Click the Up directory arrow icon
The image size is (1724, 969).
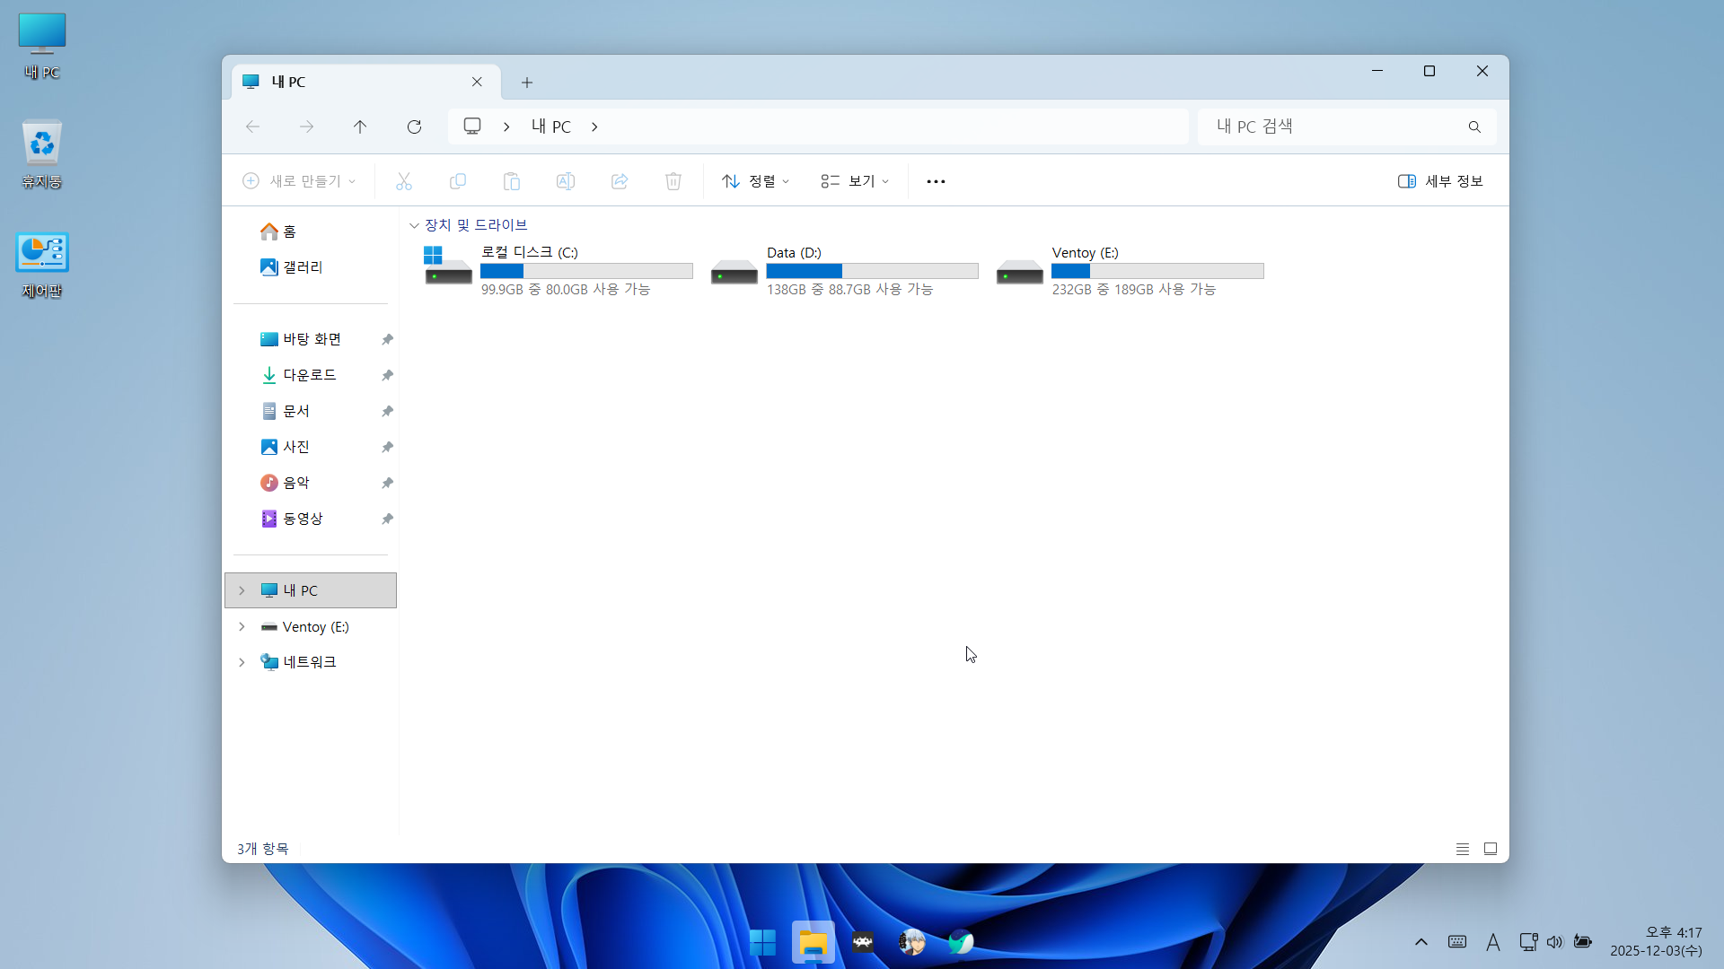pos(360,127)
